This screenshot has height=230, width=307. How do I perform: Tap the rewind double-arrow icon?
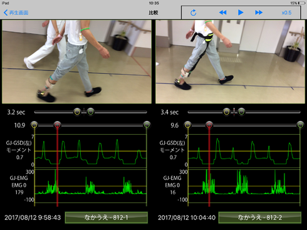click(x=223, y=13)
